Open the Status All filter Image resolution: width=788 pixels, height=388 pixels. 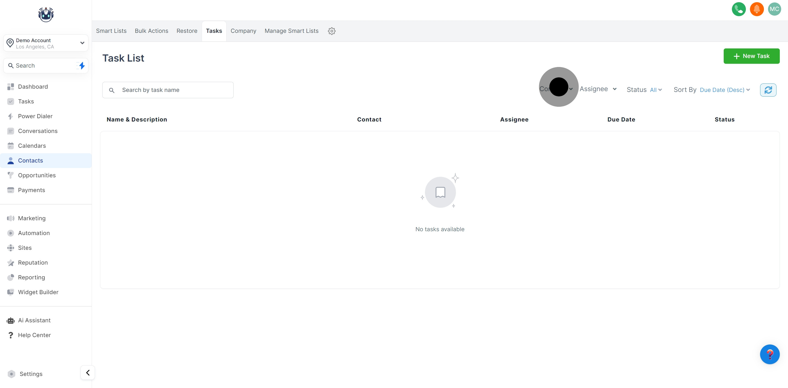point(655,90)
